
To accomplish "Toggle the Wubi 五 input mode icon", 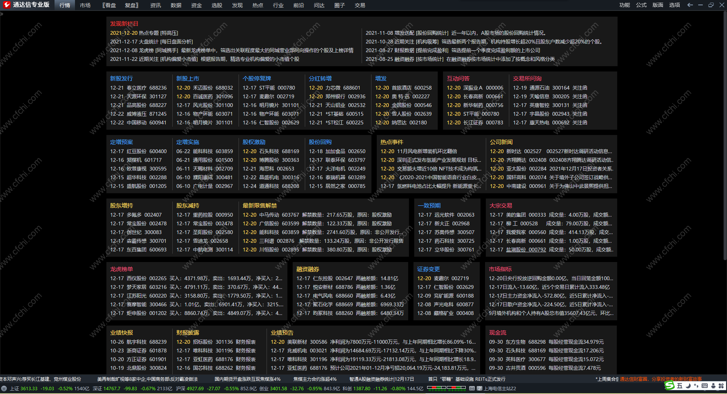I will (680, 386).
